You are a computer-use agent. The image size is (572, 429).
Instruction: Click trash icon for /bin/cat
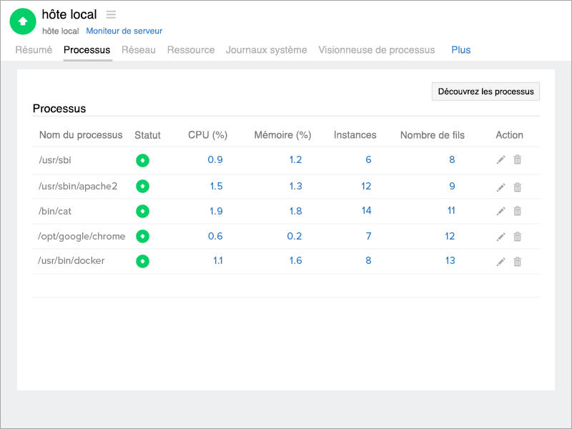click(518, 211)
